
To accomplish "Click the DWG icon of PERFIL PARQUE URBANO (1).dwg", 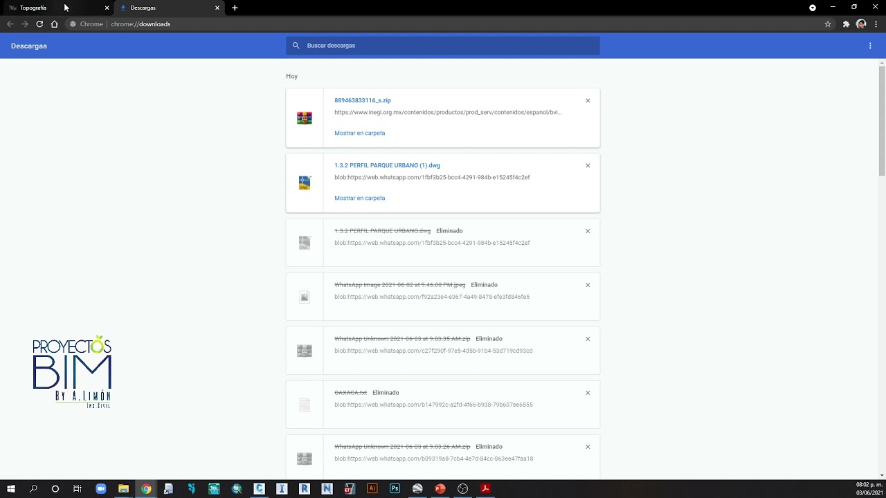I will [305, 183].
